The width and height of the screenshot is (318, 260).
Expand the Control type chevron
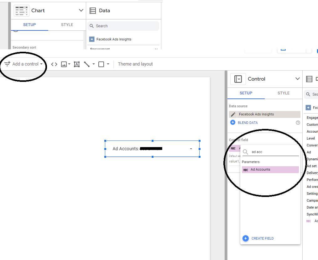(x=297, y=79)
